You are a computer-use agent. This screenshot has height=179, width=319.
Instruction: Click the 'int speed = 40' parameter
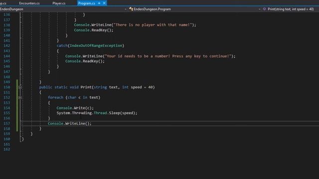point(138,88)
